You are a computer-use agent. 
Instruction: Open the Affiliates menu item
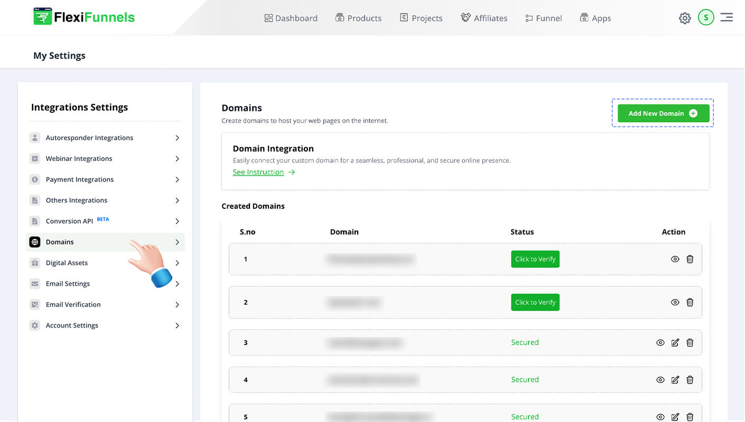point(484,18)
